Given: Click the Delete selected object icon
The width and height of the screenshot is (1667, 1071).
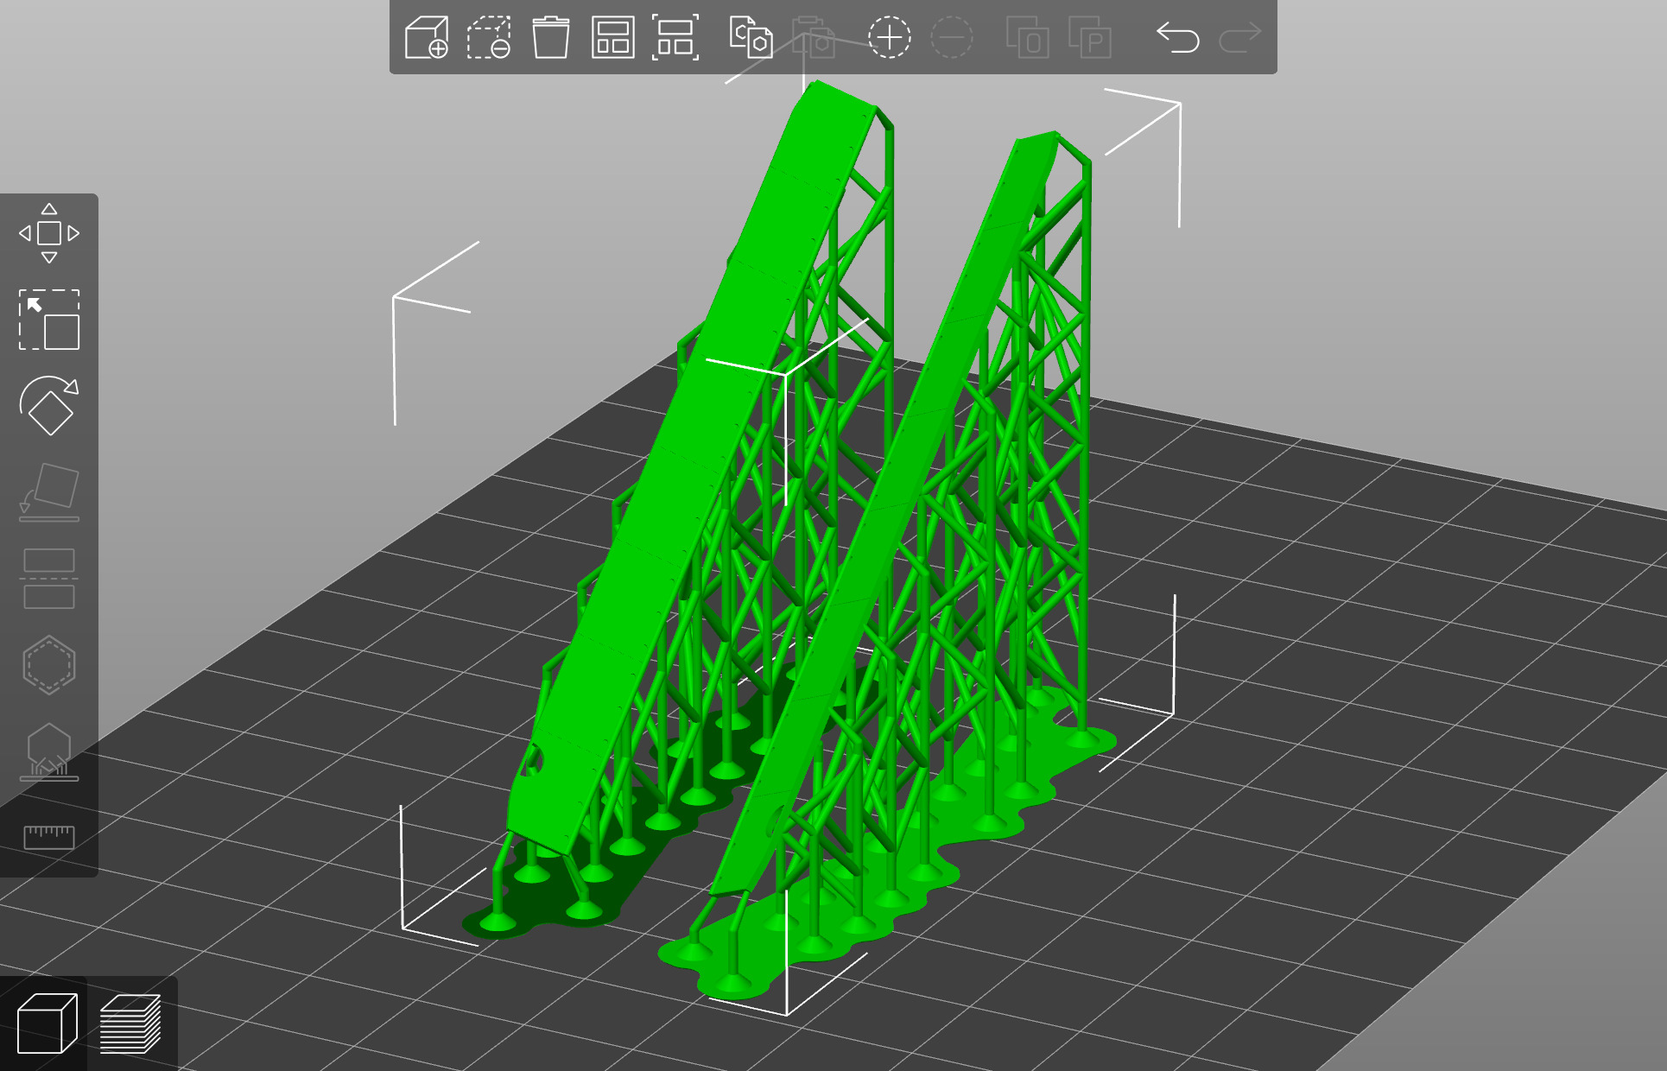Looking at the screenshot, I should [x=489, y=37].
